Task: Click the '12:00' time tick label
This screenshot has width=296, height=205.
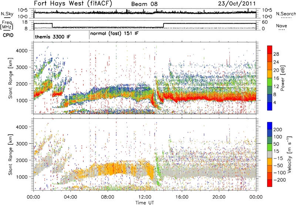Action: 145,197
